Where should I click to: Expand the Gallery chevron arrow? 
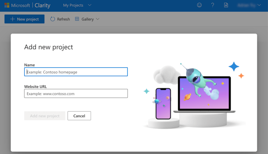98,19
